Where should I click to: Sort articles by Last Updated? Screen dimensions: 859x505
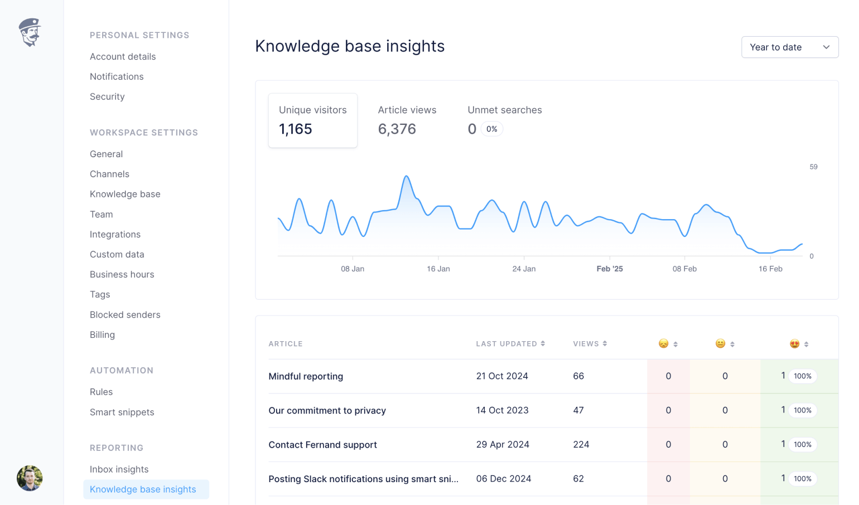coord(510,344)
